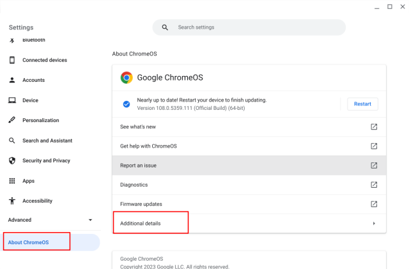409x269 pixels.
Task: Open Apps settings section
Action: [x=28, y=181]
